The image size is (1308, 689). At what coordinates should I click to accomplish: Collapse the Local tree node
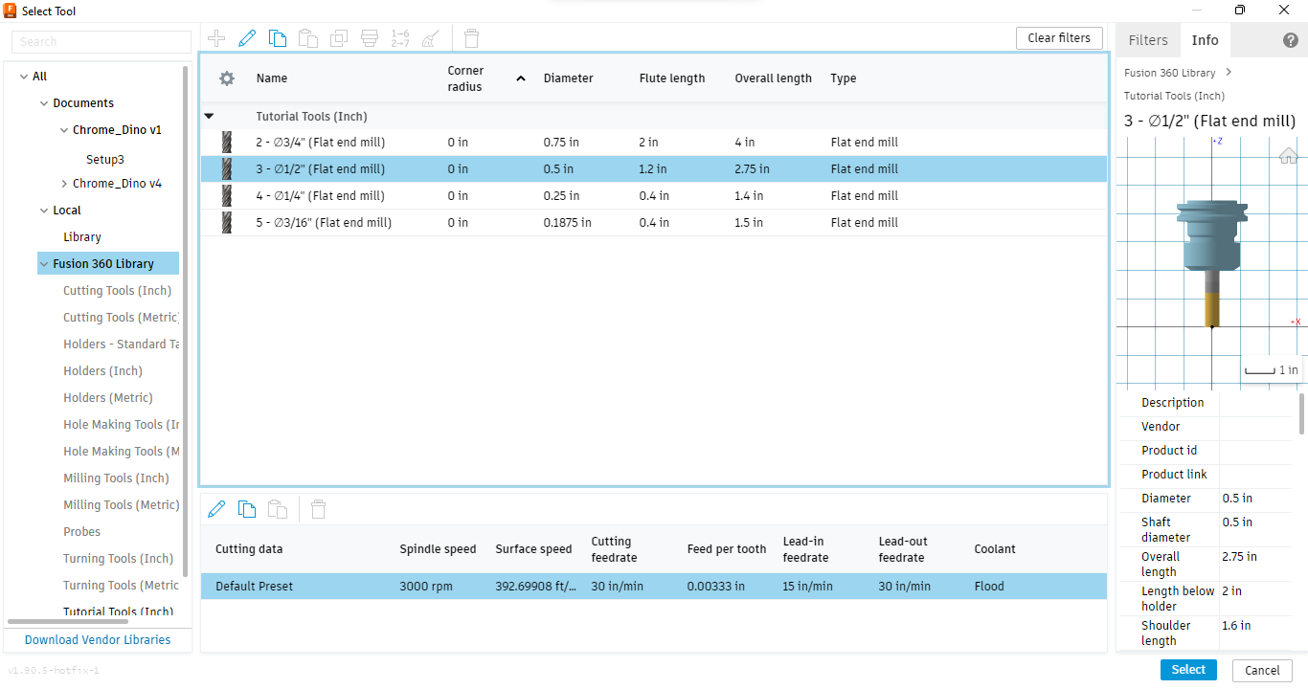point(44,211)
